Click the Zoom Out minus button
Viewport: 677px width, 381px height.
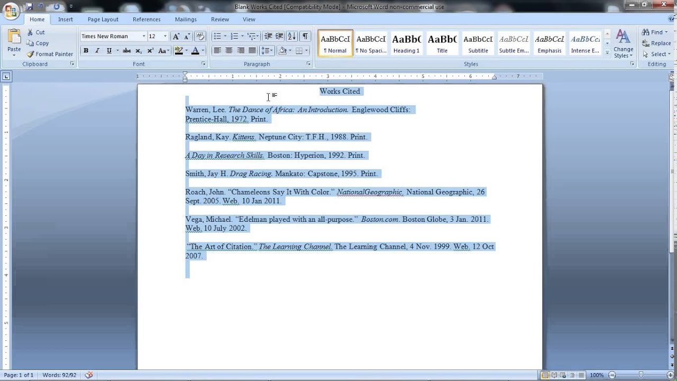(x=611, y=375)
